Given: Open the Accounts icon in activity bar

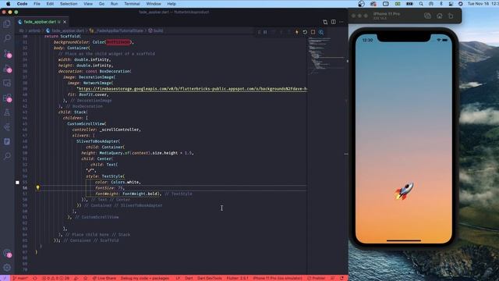Looking at the screenshot, I should [7, 253].
